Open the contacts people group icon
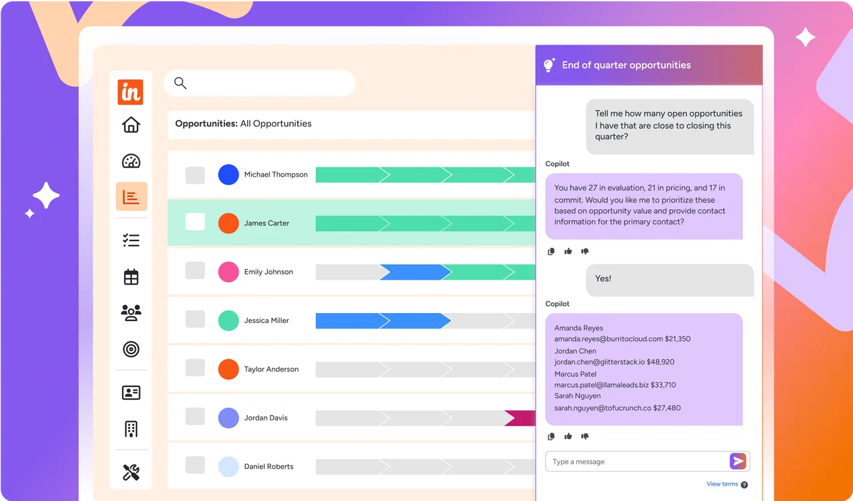 (x=131, y=312)
